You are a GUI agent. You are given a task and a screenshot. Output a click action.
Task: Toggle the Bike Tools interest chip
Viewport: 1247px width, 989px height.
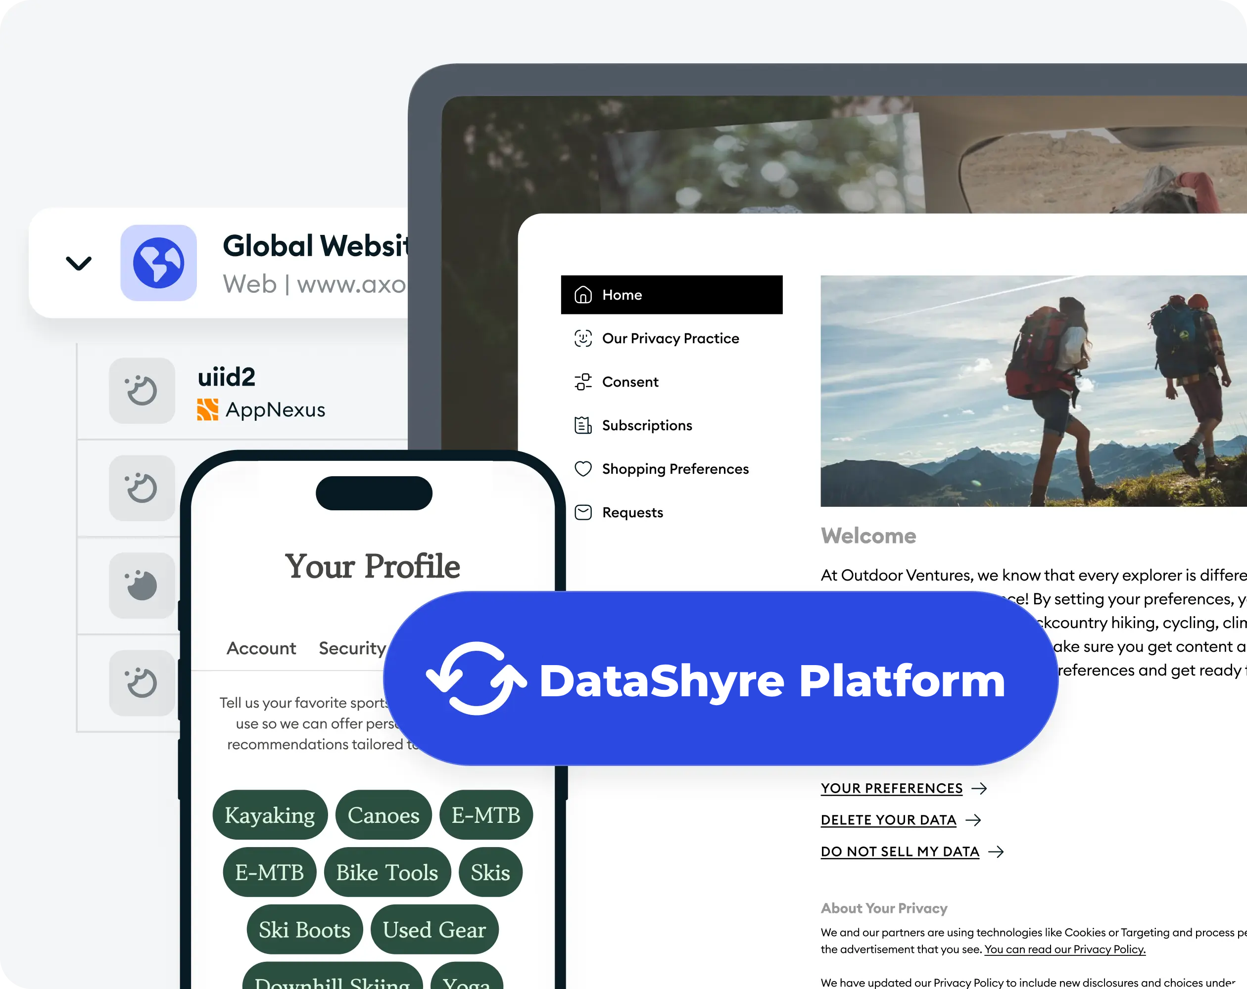tap(387, 872)
